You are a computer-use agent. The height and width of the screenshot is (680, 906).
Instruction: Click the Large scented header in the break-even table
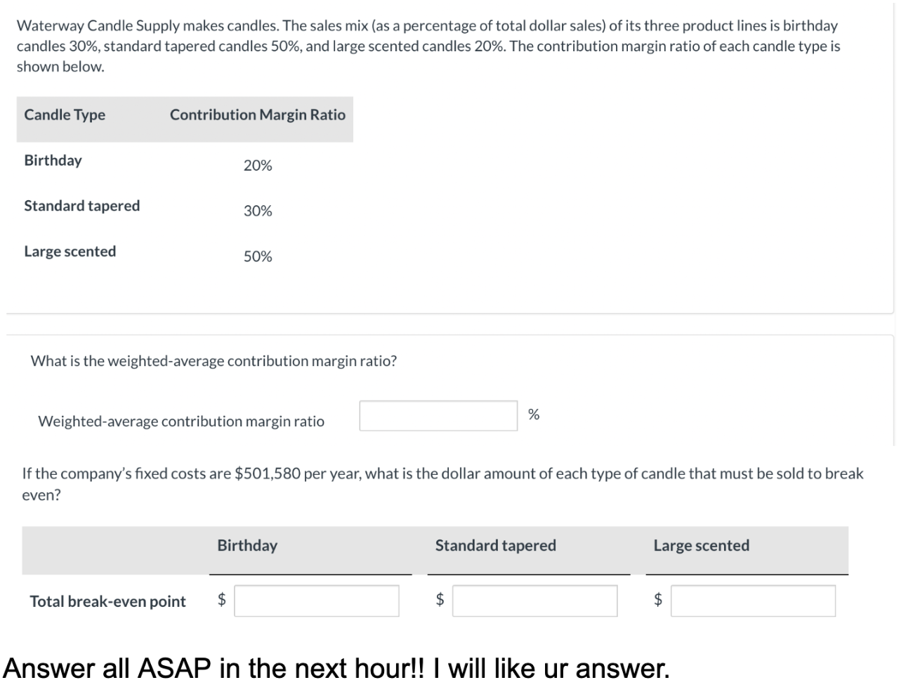point(702,545)
